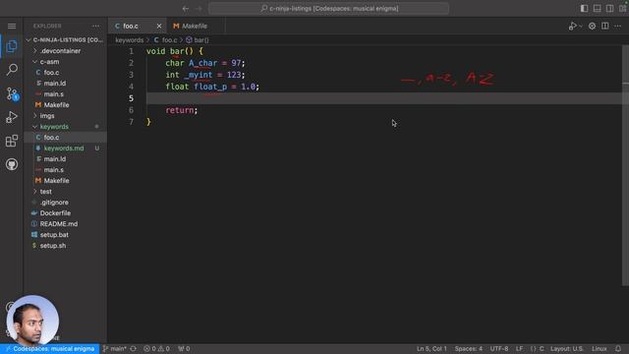Click the forwarded ports status item

[184, 349]
